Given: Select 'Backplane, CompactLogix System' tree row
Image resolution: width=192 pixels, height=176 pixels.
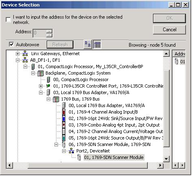Looking at the screenshot, I should [78, 73].
